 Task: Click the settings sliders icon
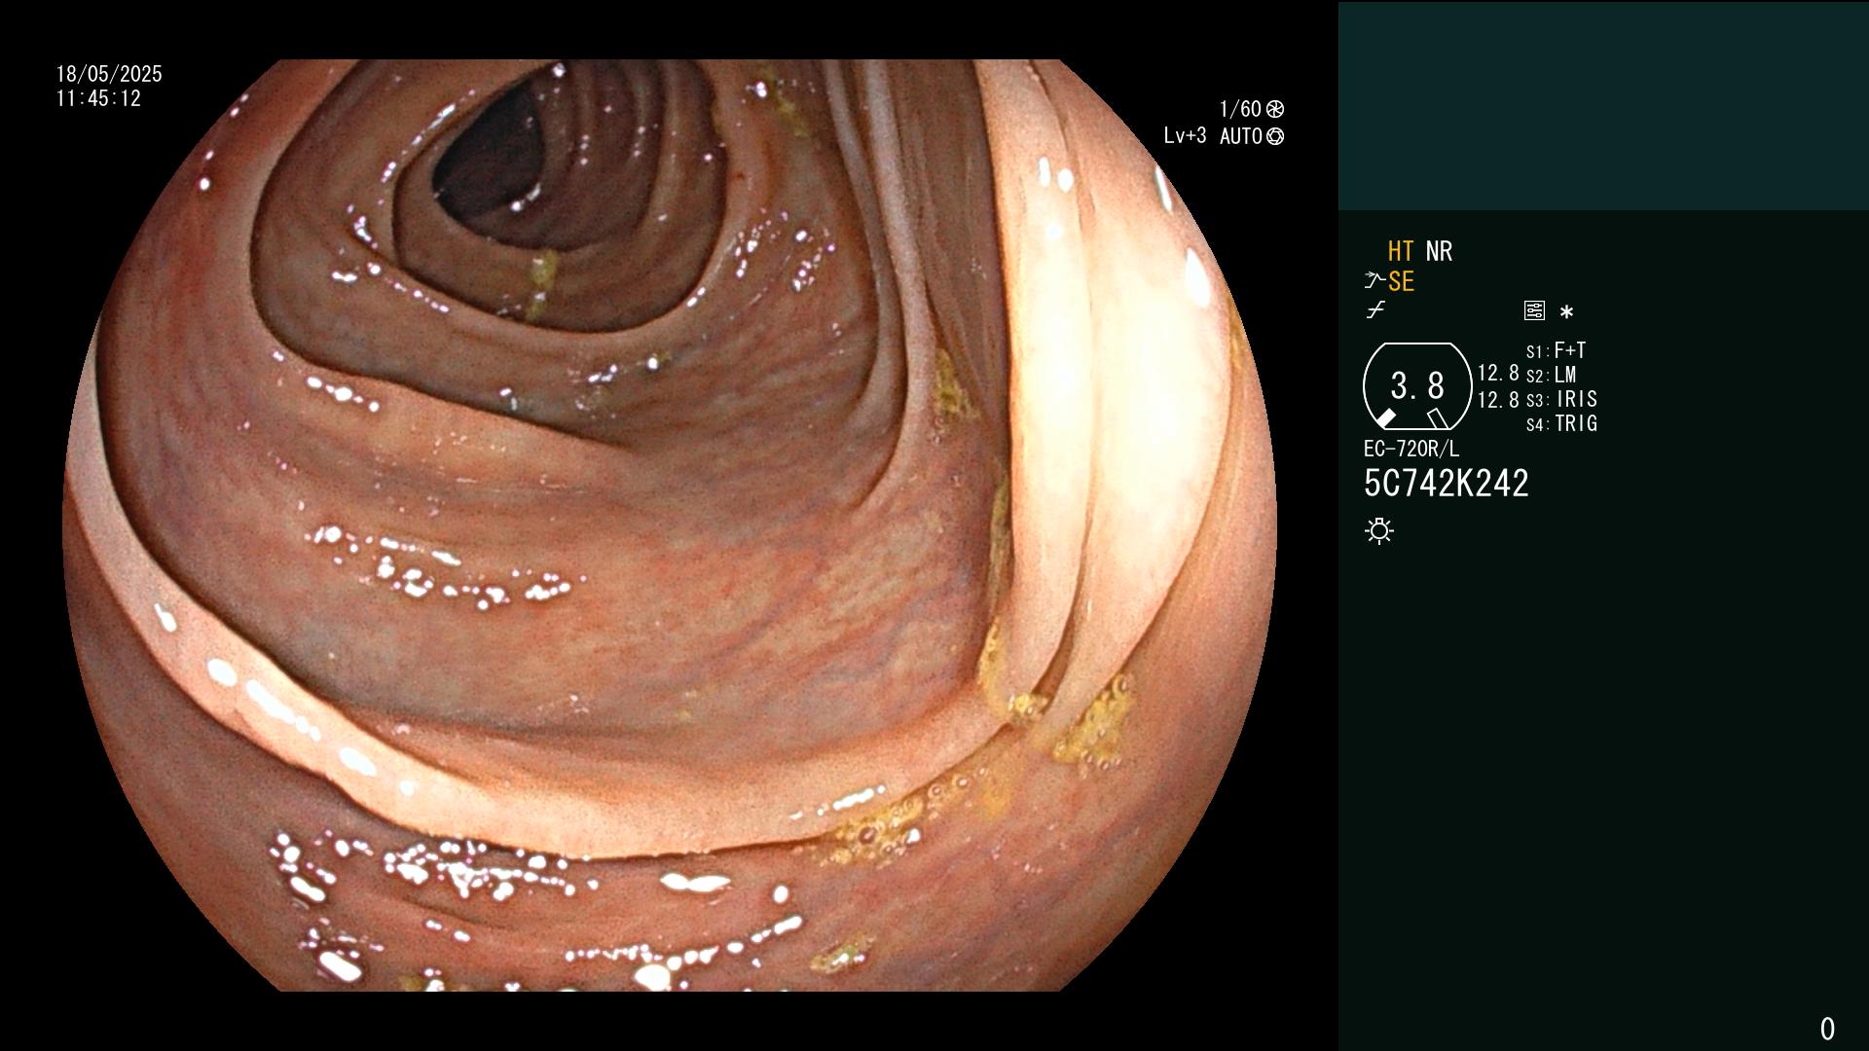click(1534, 310)
